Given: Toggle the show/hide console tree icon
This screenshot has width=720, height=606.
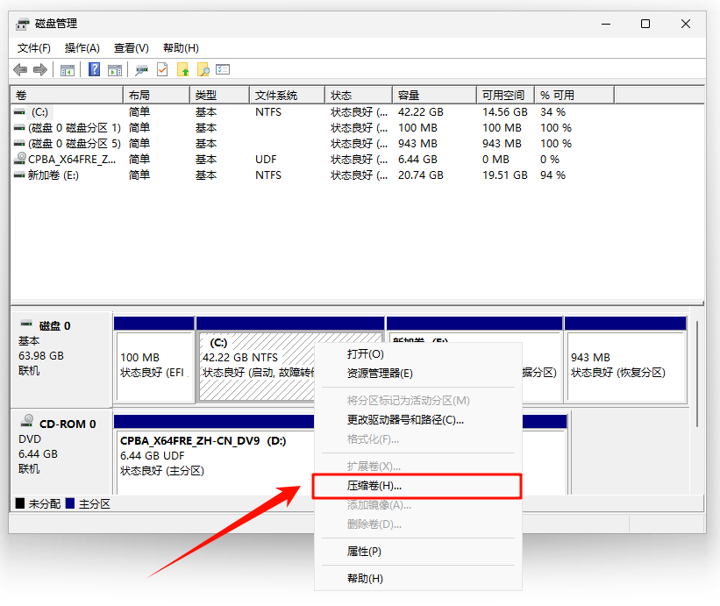Looking at the screenshot, I should tap(67, 70).
